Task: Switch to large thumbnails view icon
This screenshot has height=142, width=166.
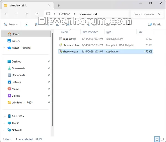Action: point(162,139)
